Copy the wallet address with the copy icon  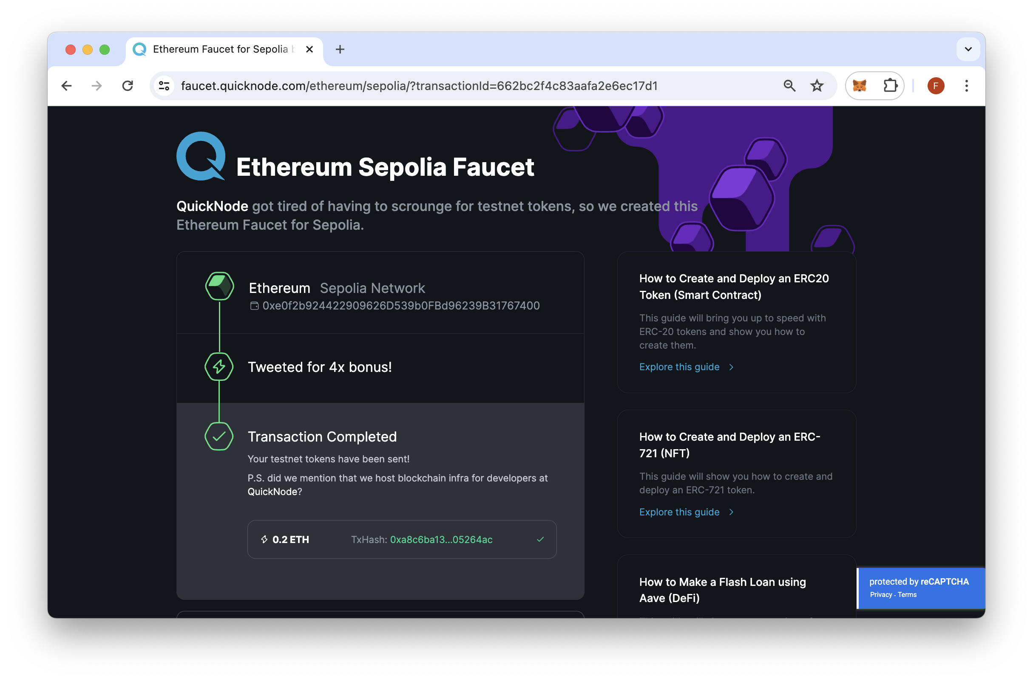[254, 305]
